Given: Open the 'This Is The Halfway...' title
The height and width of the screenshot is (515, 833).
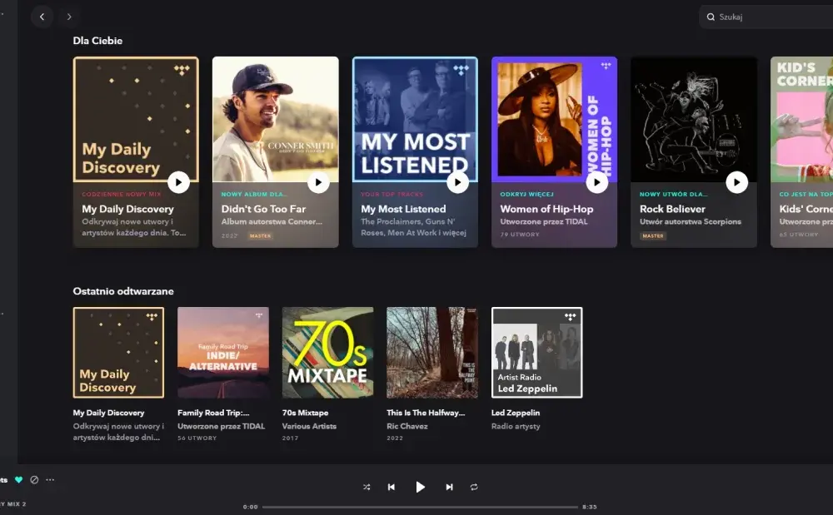Looking at the screenshot, I should [426, 413].
